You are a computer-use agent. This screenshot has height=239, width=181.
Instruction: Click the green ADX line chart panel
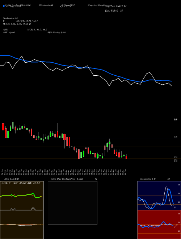(22, 196)
